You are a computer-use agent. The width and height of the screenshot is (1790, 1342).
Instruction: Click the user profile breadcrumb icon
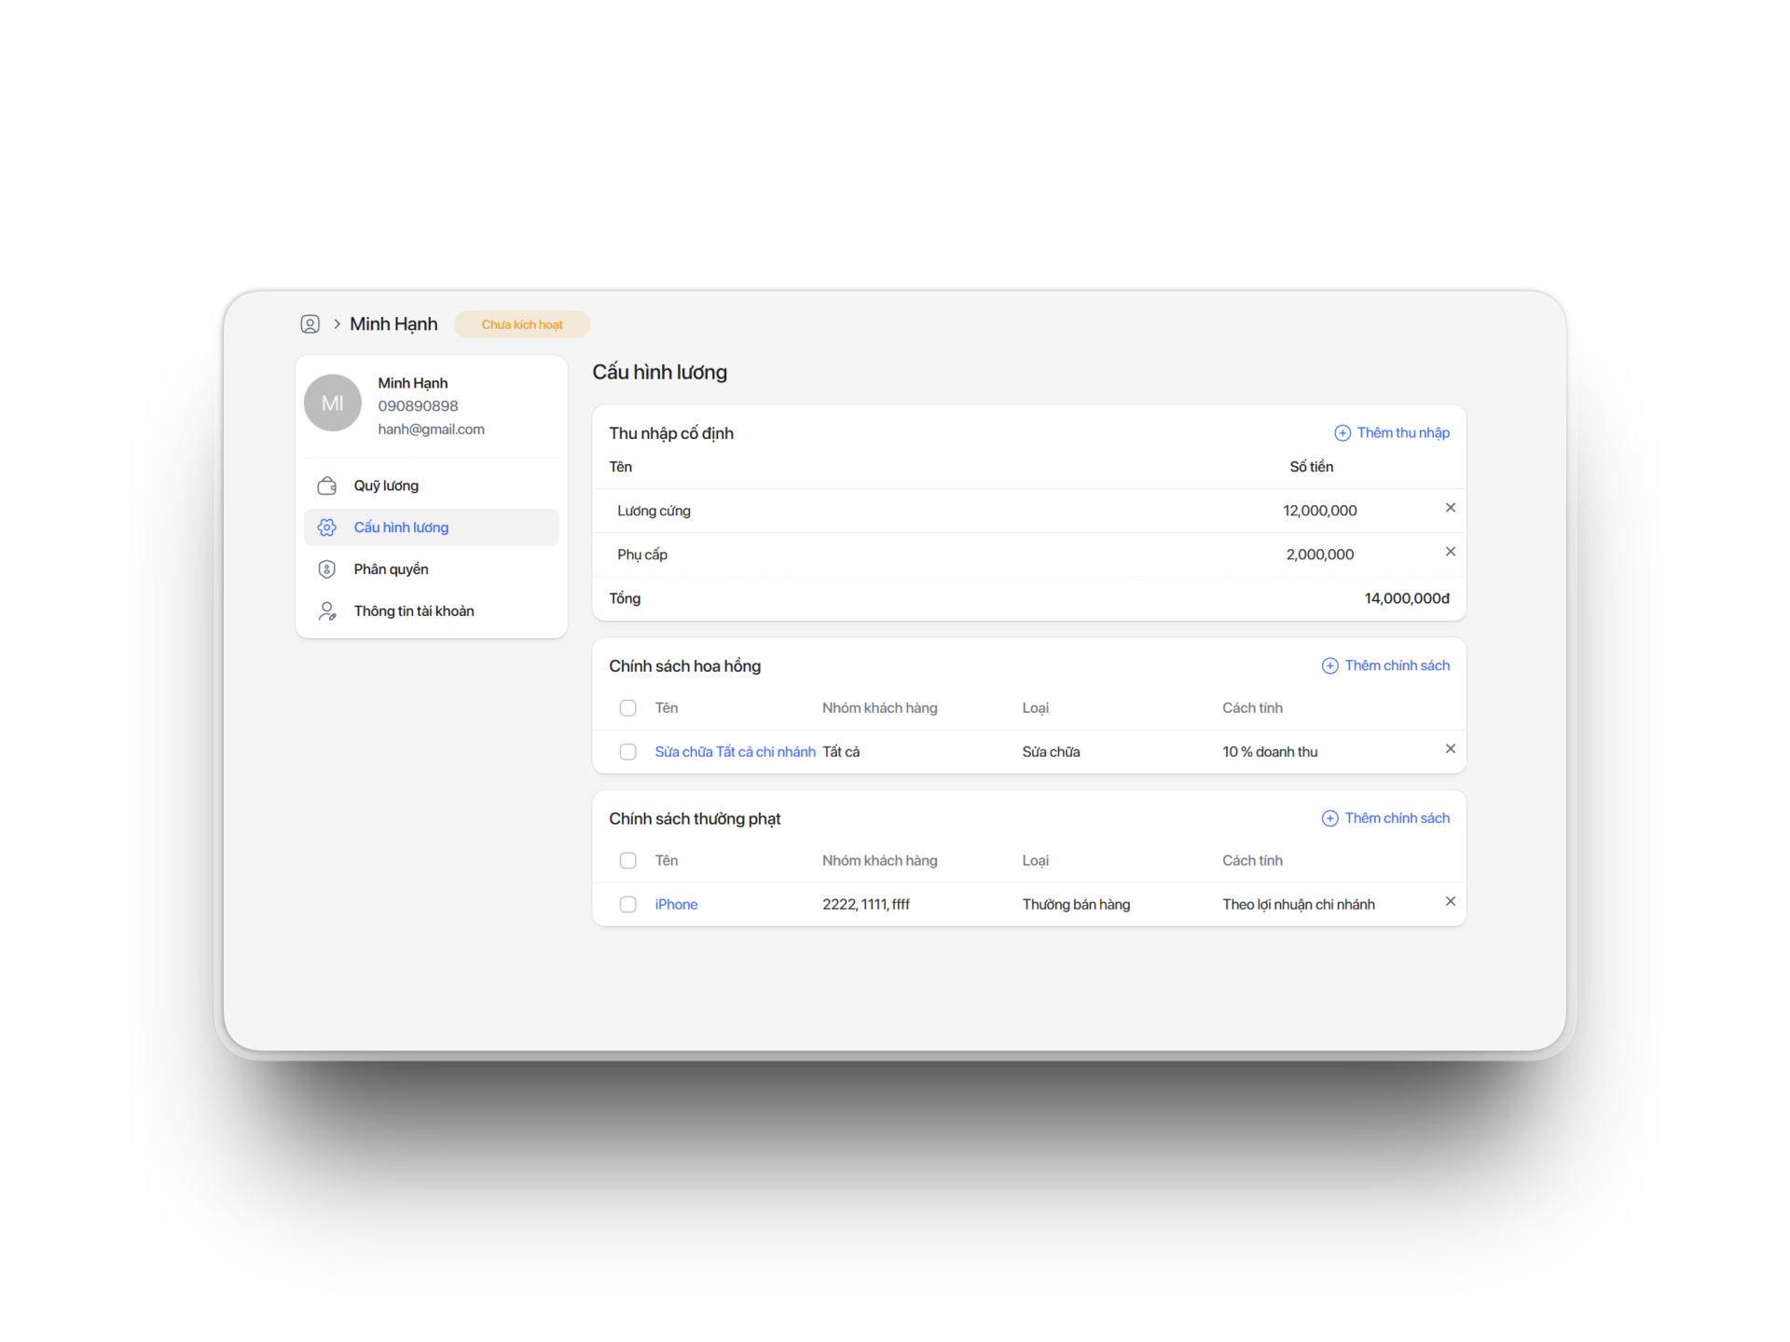click(310, 324)
